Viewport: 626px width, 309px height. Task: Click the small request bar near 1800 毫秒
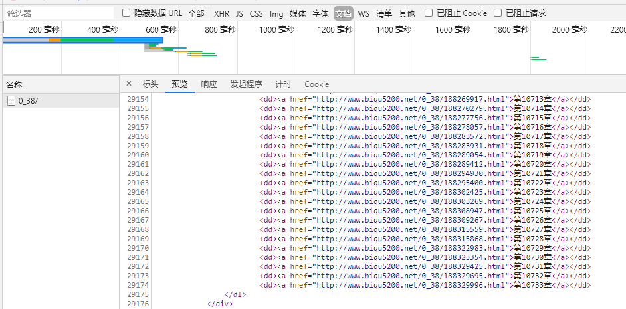click(x=538, y=58)
